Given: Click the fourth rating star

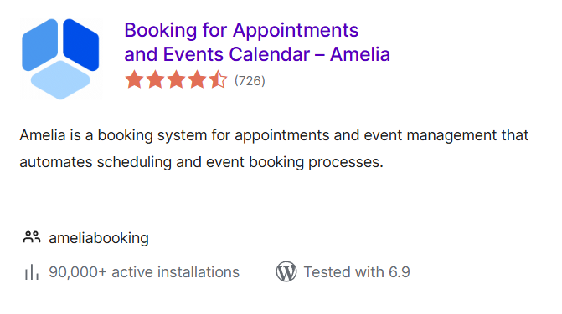Looking at the screenshot, I should pos(197,79).
